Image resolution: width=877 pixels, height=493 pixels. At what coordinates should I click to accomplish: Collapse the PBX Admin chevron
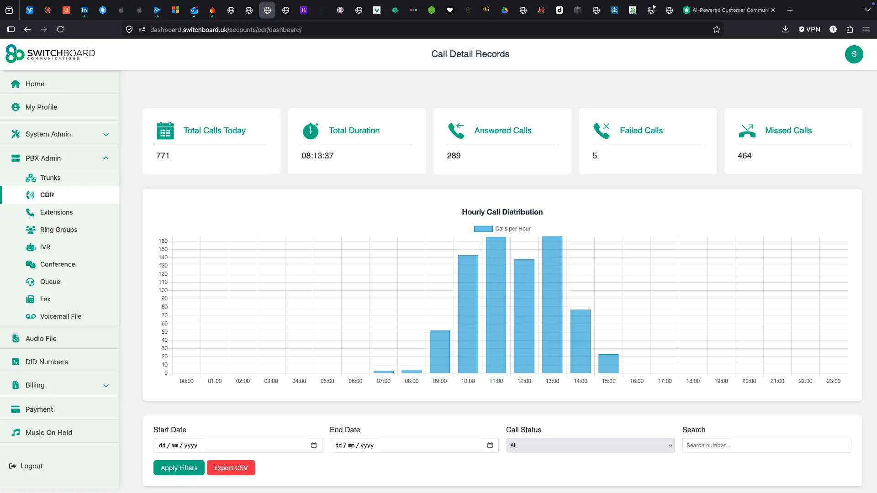point(106,158)
